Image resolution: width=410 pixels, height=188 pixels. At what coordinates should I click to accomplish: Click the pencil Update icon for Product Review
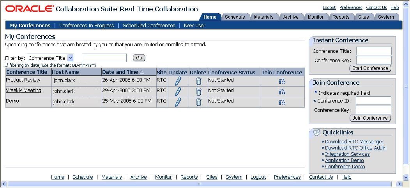click(178, 81)
